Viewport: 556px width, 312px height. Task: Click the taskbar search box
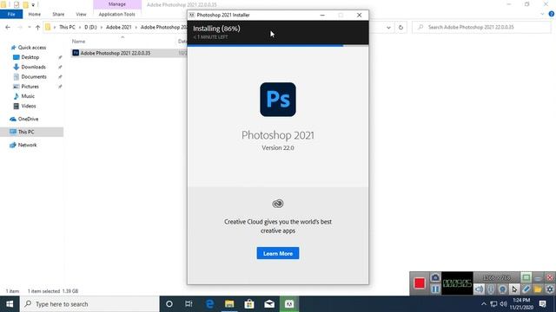(89, 304)
